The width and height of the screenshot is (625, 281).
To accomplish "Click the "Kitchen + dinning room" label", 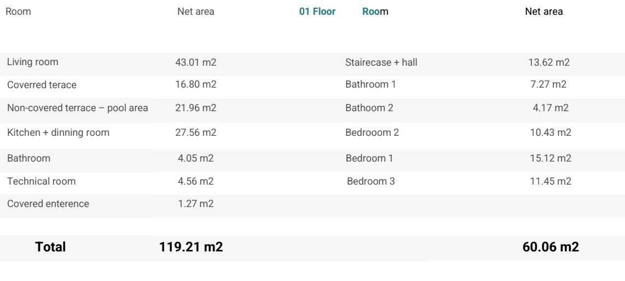I will tap(58, 132).
